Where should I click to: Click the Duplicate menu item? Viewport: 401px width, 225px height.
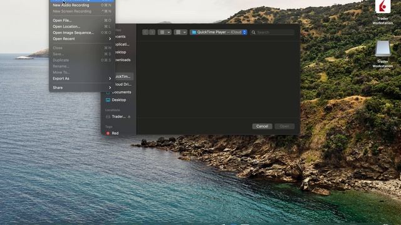click(82, 60)
